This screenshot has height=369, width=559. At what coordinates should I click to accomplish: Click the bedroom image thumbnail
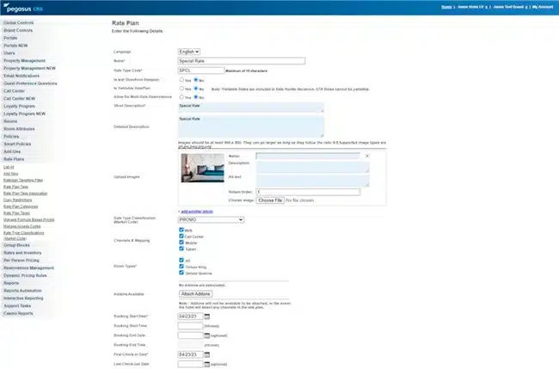(202, 168)
